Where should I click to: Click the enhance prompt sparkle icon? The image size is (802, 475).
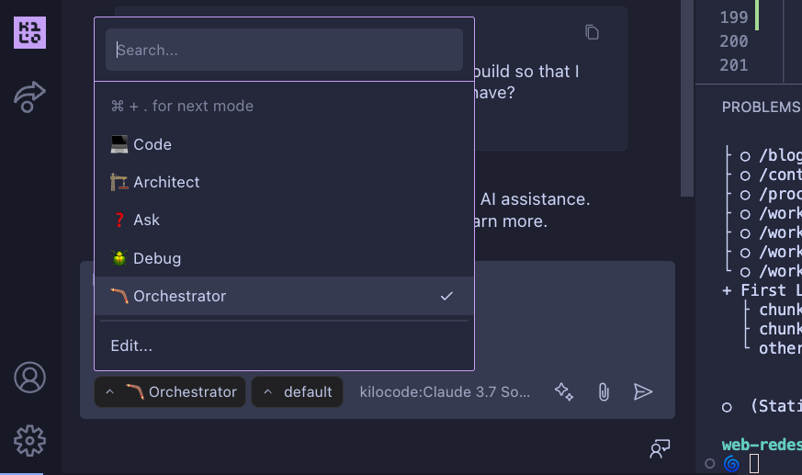click(x=563, y=392)
